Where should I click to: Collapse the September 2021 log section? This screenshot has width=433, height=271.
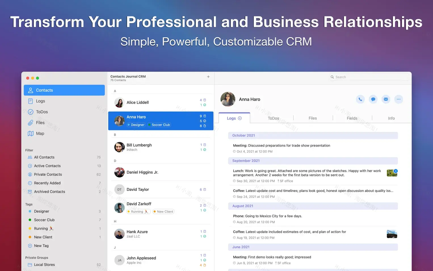245,160
